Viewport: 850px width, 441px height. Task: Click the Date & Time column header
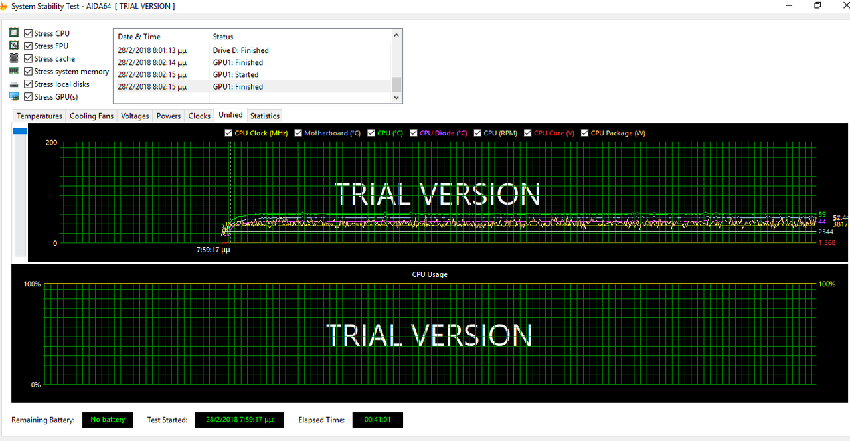pyautogui.click(x=161, y=37)
